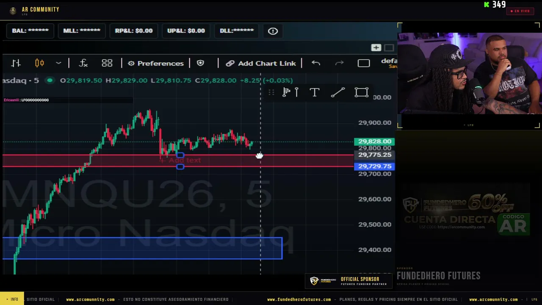Click the AR COMMUNITY title text
The width and height of the screenshot is (542, 305).
[41, 9]
